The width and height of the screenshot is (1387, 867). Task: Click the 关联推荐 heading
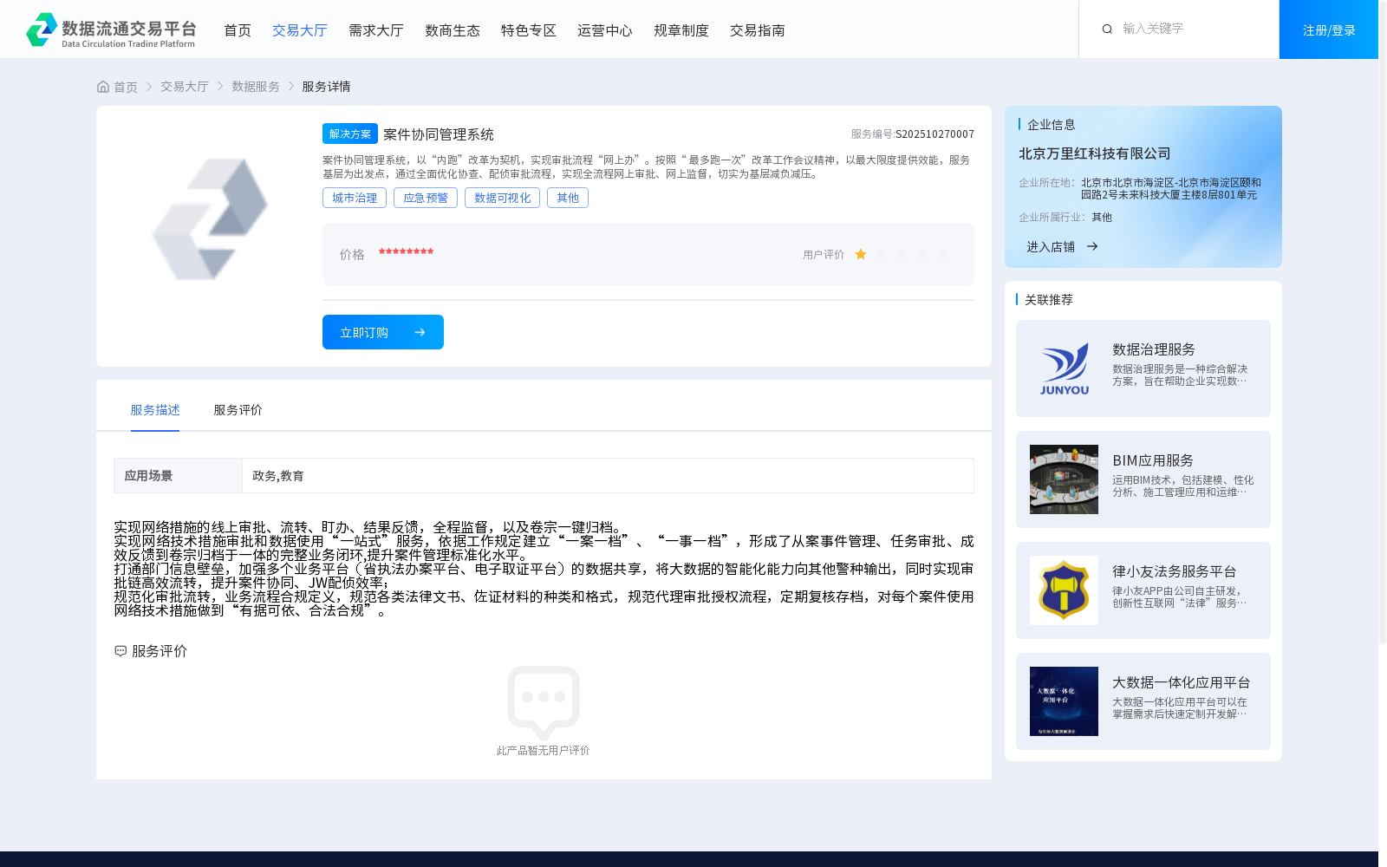tap(1049, 300)
